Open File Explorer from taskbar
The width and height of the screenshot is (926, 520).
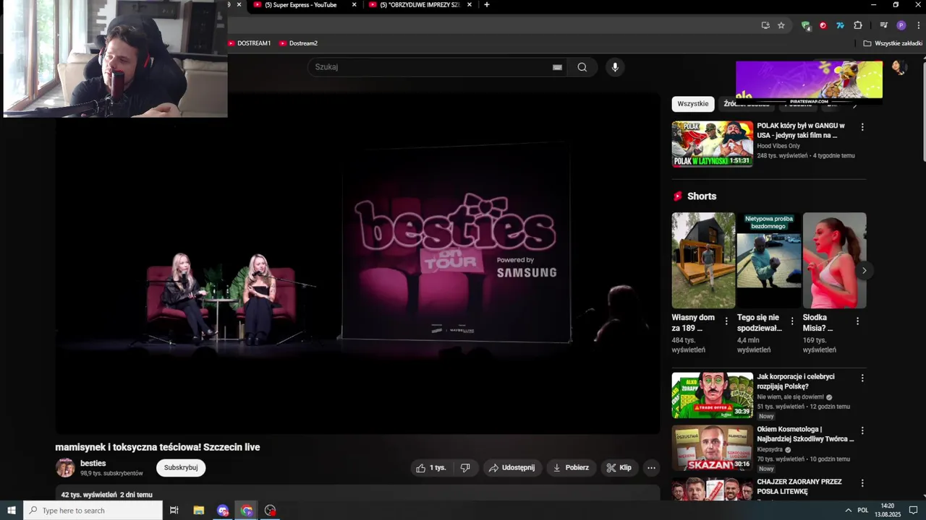point(199,511)
